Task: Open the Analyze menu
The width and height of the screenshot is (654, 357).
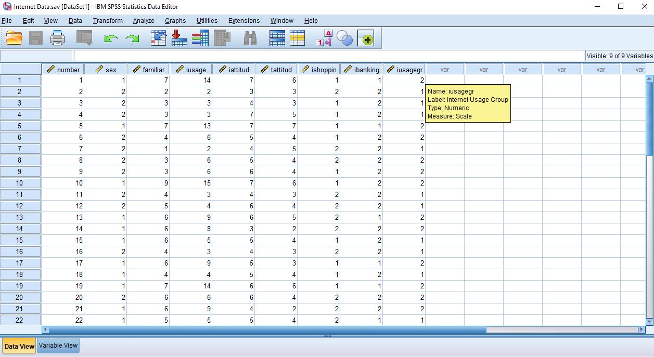Action: coord(143,21)
